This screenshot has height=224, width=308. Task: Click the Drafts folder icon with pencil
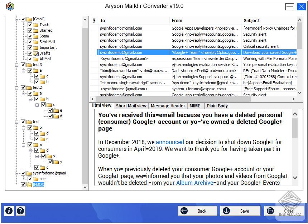click(36, 53)
